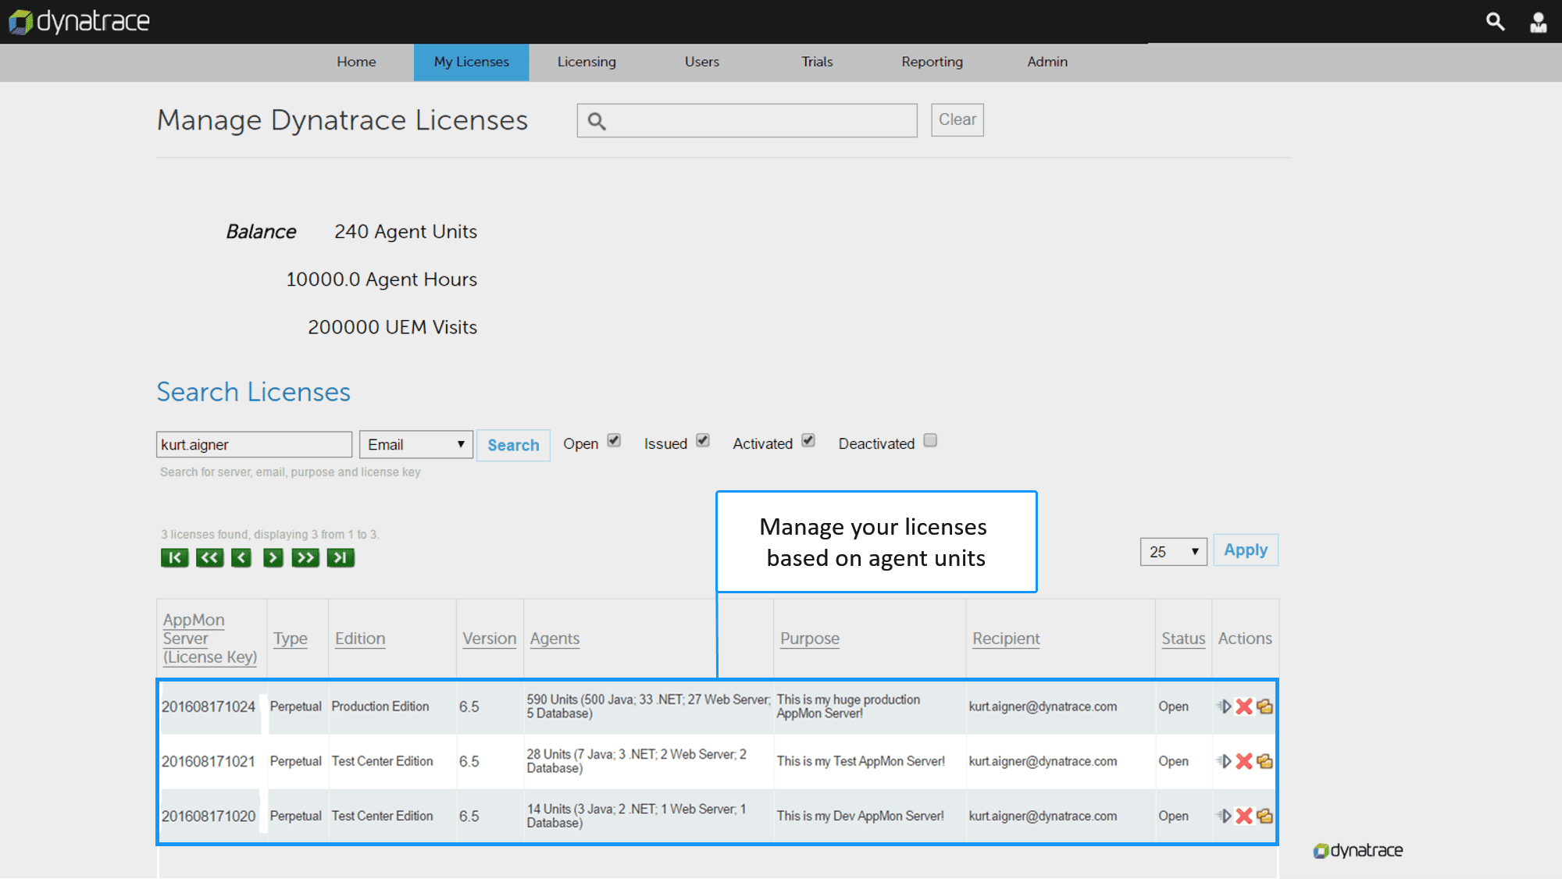Go to last page of license results
1562x879 pixels.
click(341, 557)
